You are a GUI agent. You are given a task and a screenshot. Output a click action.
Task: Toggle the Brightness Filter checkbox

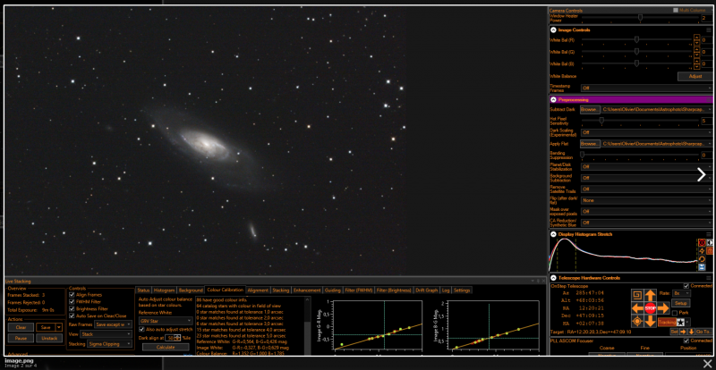coord(72,309)
